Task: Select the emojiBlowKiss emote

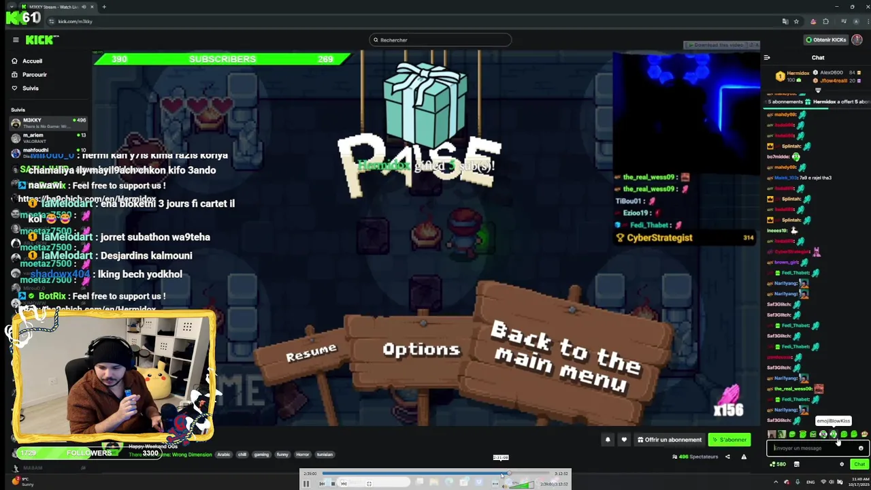Action: pyautogui.click(x=834, y=434)
